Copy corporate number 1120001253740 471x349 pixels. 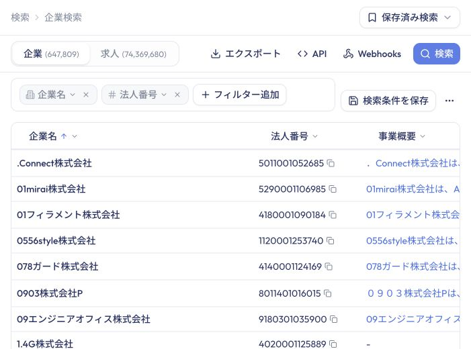pos(331,241)
